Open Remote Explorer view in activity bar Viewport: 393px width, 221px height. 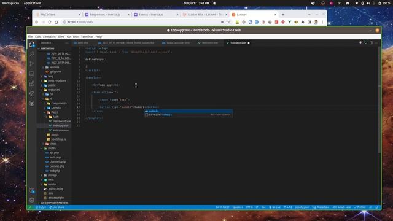(32, 74)
